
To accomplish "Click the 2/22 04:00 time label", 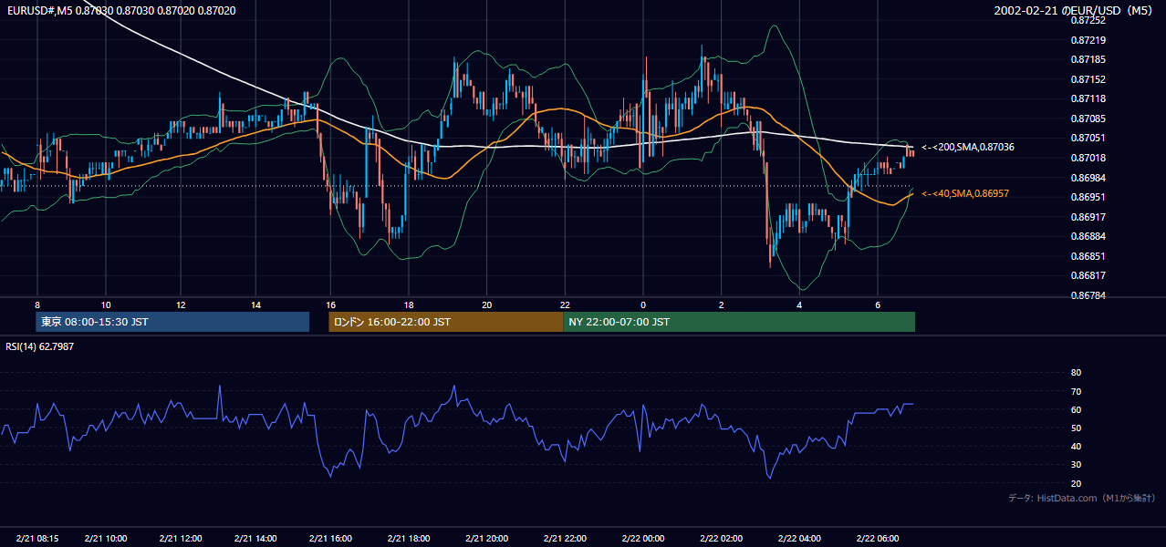I will click(x=799, y=538).
